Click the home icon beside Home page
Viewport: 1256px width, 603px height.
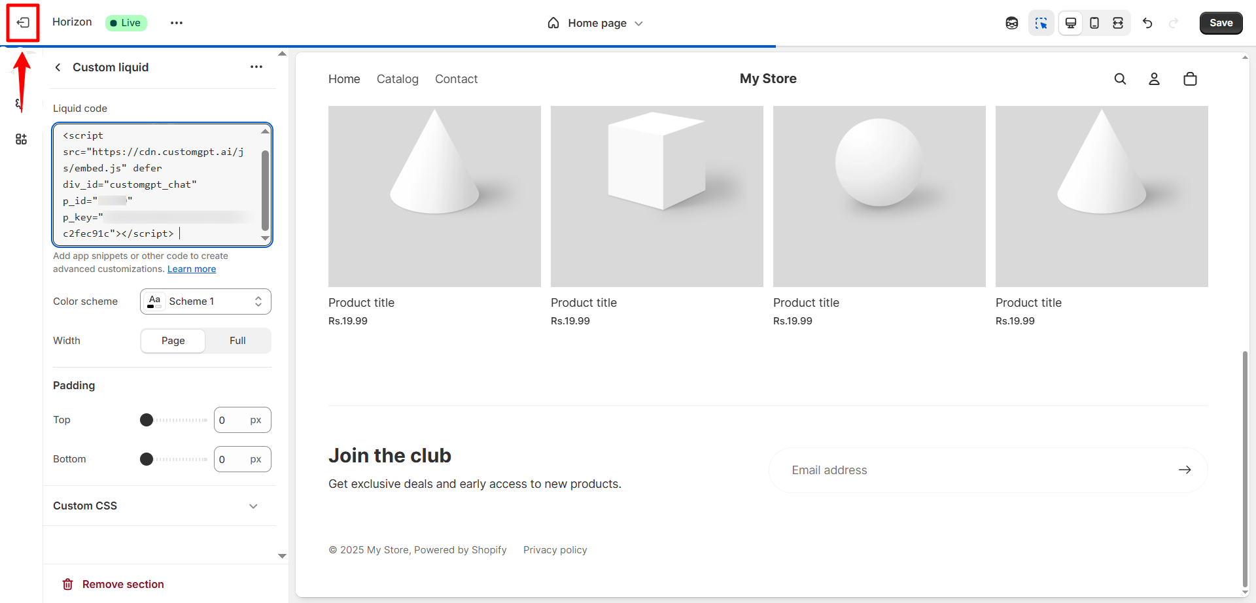553,23
